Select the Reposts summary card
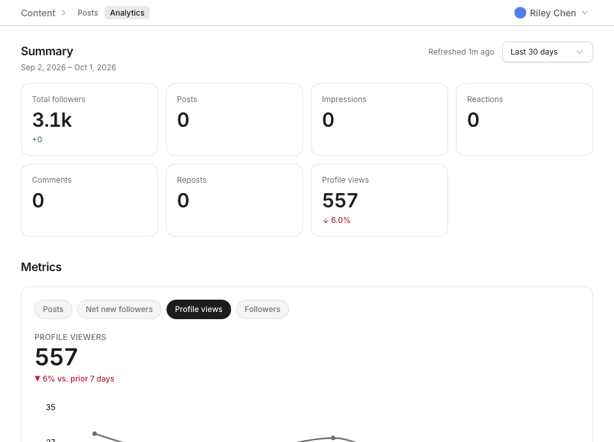The width and height of the screenshot is (614, 442). point(235,200)
